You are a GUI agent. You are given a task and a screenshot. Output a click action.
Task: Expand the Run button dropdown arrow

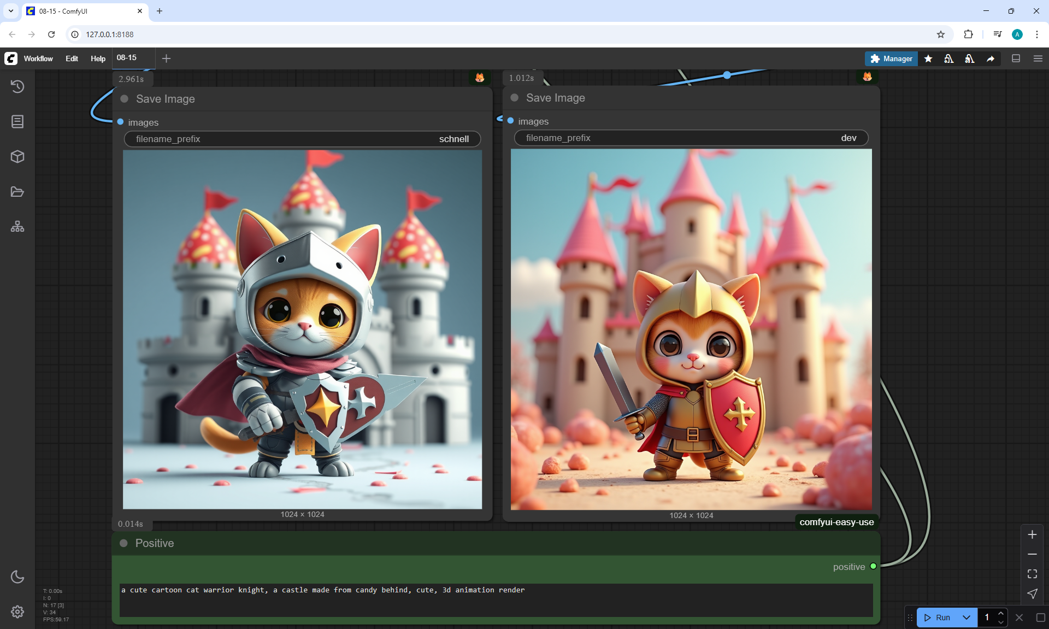(967, 618)
